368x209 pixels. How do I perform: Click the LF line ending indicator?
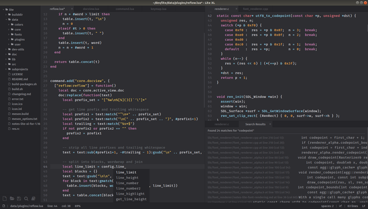pos(363,206)
